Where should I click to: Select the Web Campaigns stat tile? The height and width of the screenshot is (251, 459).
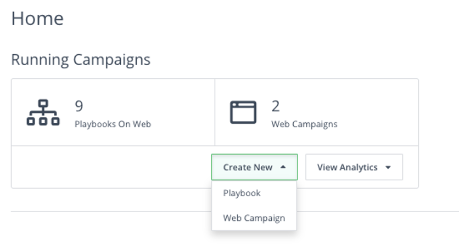316,112
